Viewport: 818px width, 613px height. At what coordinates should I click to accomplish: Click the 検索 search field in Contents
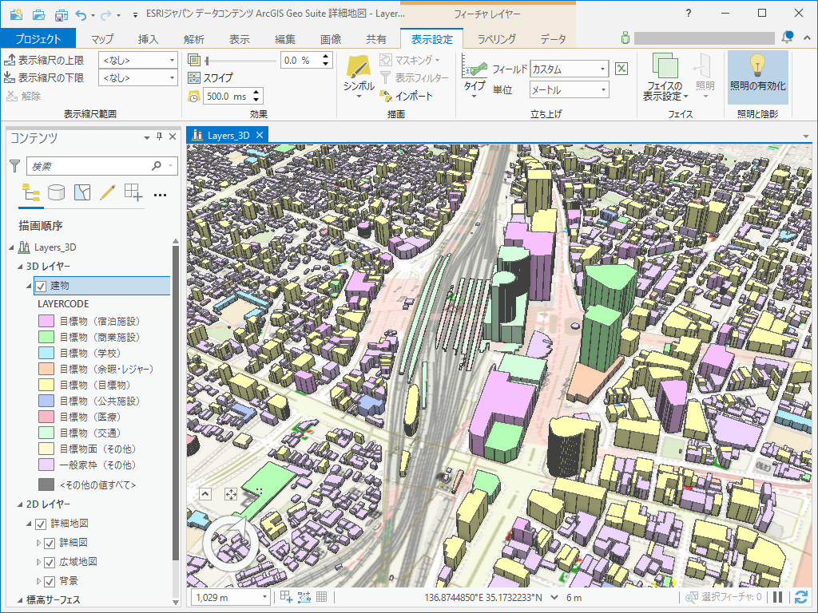(x=89, y=166)
